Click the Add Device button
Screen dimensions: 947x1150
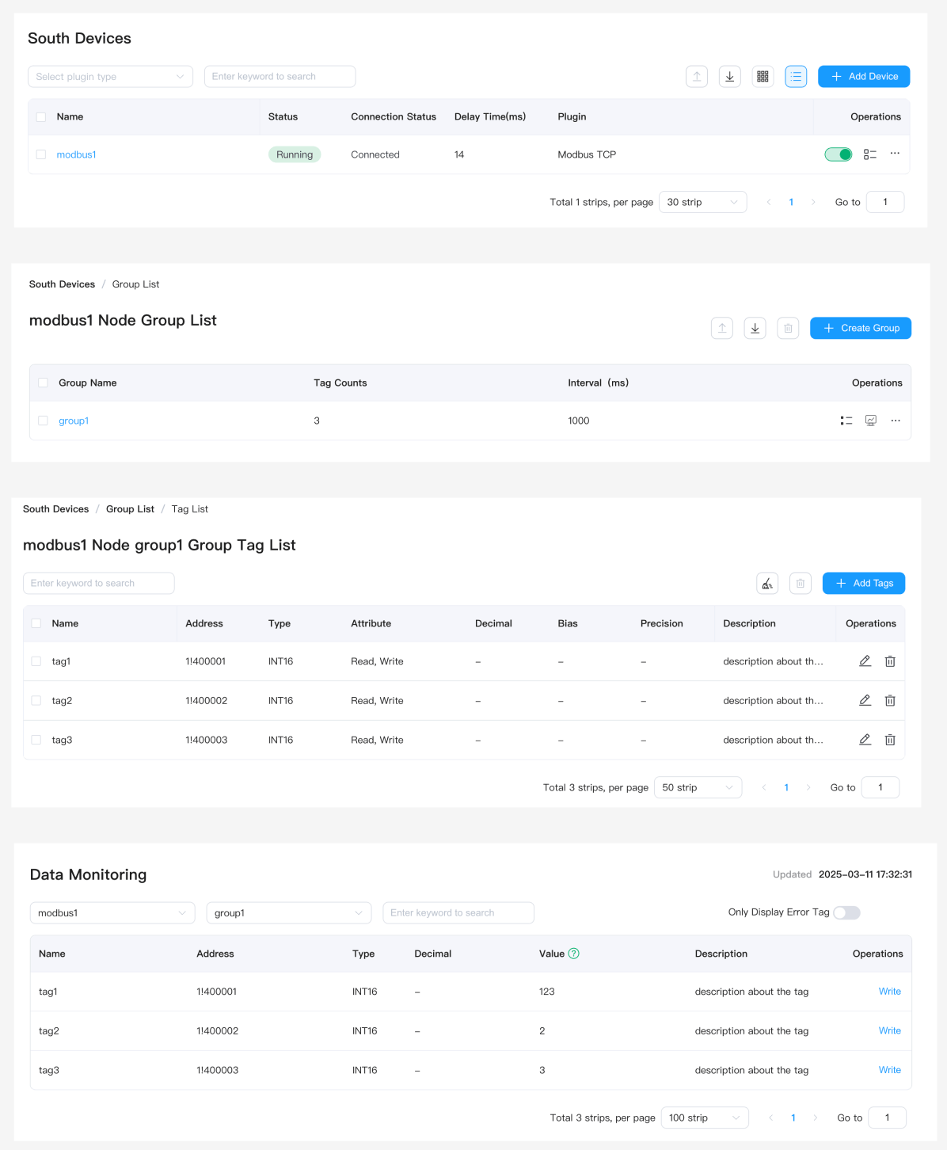coord(863,77)
